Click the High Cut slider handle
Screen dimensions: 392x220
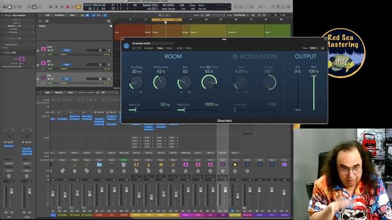click(x=184, y=110)
